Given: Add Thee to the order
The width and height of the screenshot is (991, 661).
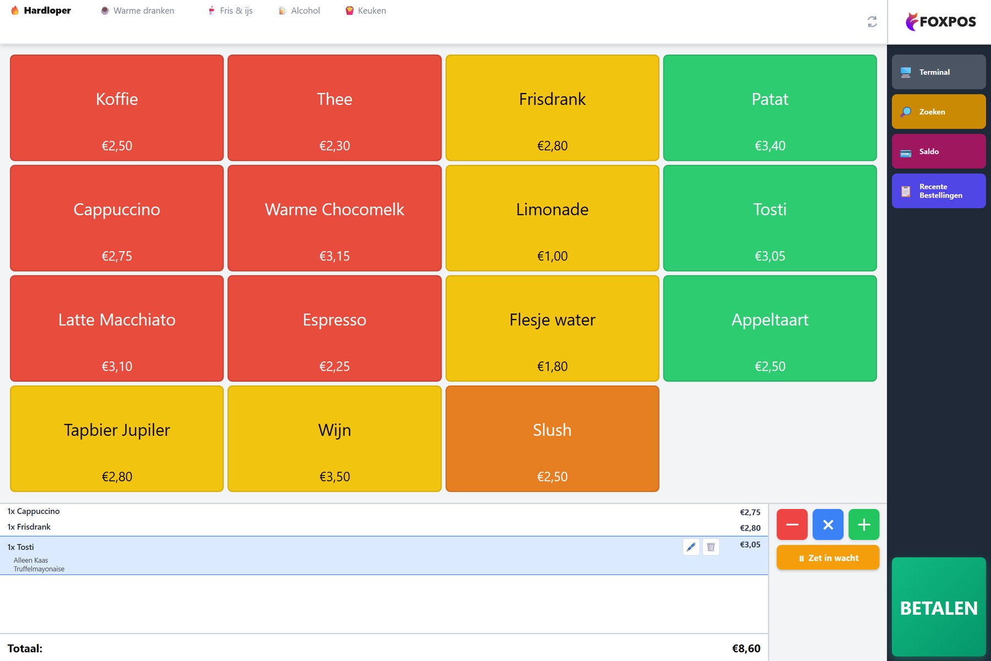Looking at the screenshot, I should coord(335,108).
